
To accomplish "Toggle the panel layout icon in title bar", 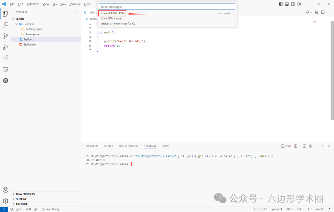I will [287, 4].
